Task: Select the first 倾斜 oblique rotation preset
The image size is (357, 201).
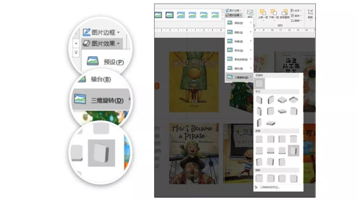Action: pyautogui.click(x=259, y=179)
